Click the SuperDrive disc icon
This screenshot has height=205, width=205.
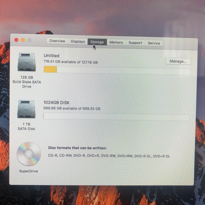point(29,154)
